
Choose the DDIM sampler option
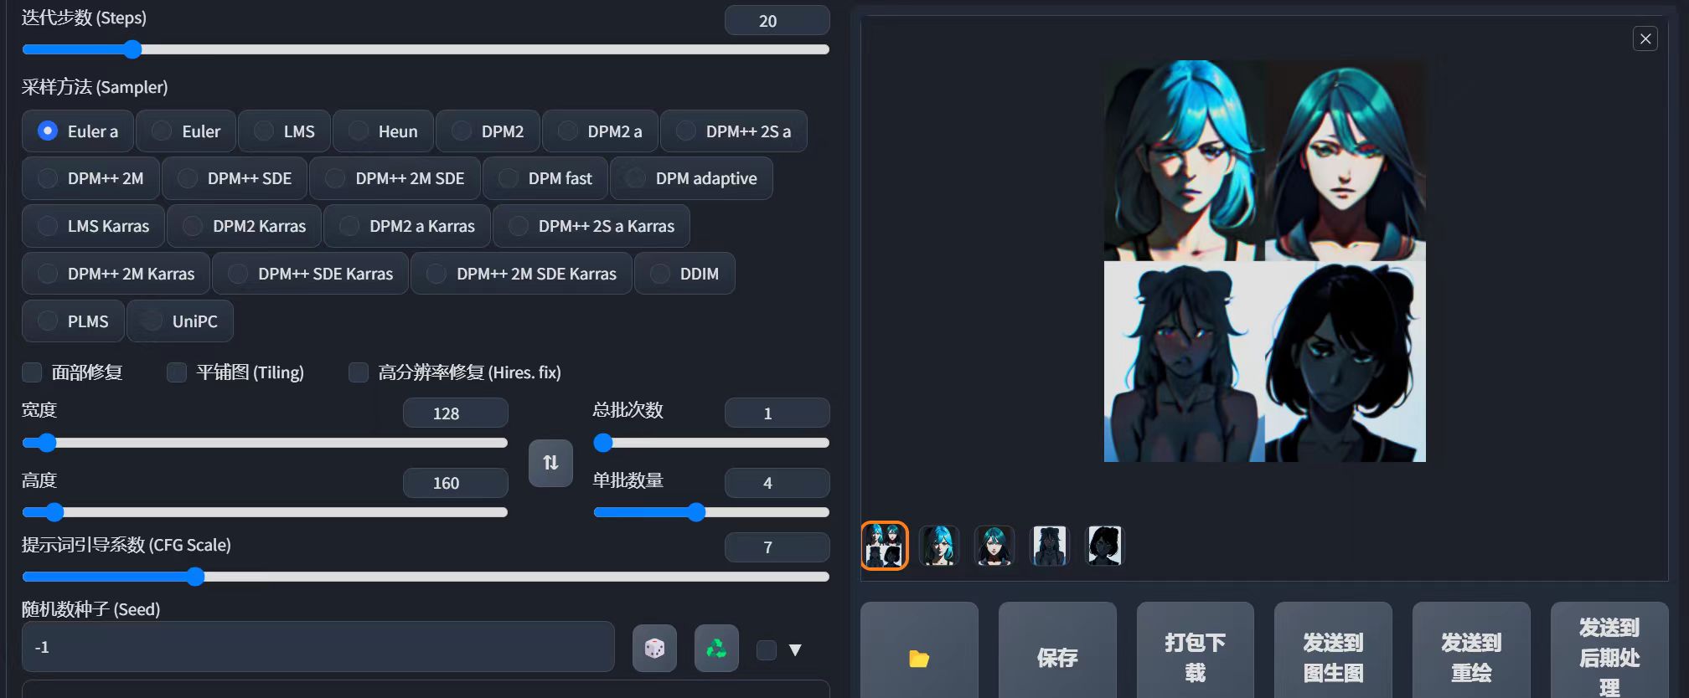pyautogui.click(x=684, y=274)
